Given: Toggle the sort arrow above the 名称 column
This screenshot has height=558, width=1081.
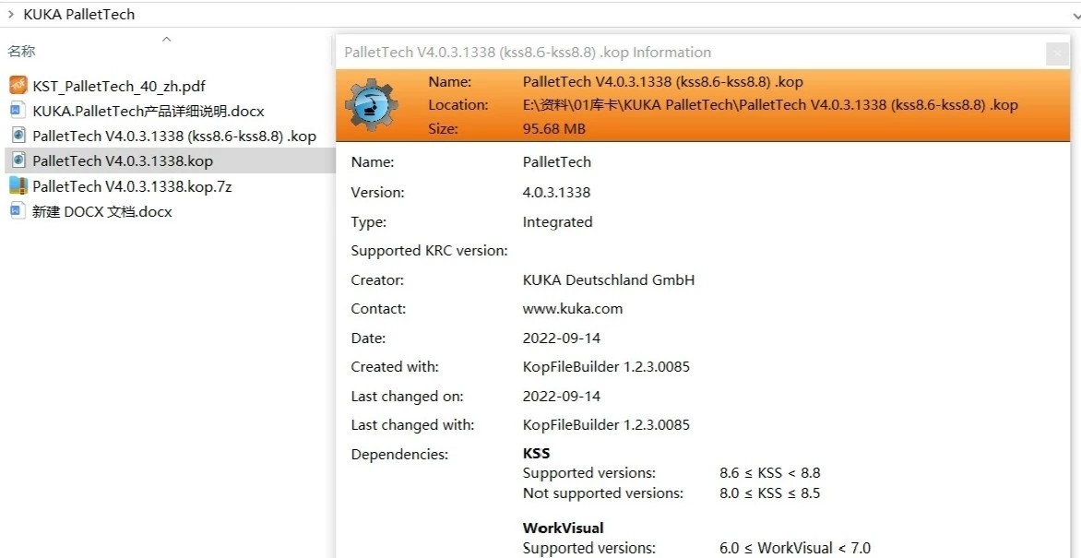Looking at the screenshot, I should click(x=166, y=39).
